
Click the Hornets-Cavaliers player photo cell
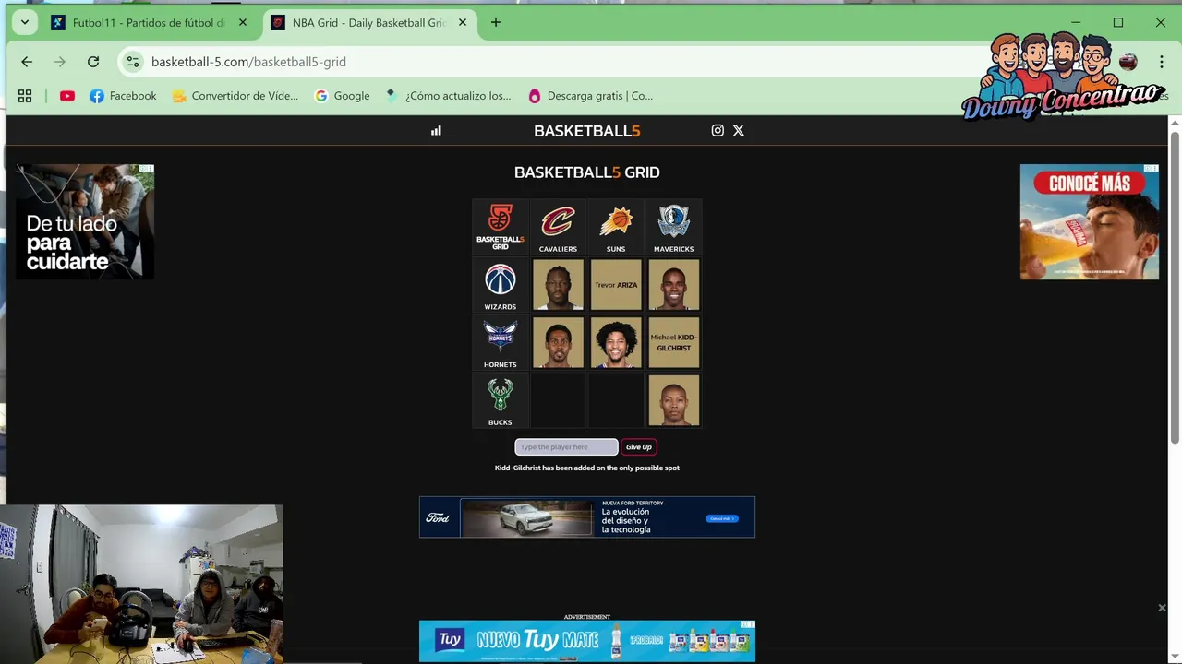tap(558, 343)
